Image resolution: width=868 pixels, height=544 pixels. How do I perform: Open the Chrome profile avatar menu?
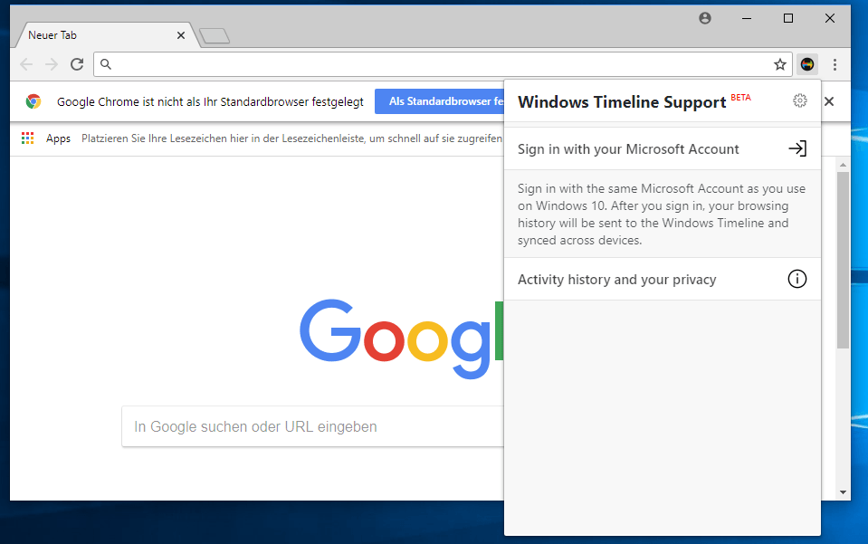pos(705,18)
